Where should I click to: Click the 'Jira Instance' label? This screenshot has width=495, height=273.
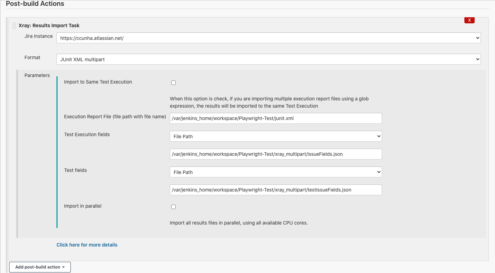tap(39, 36)
